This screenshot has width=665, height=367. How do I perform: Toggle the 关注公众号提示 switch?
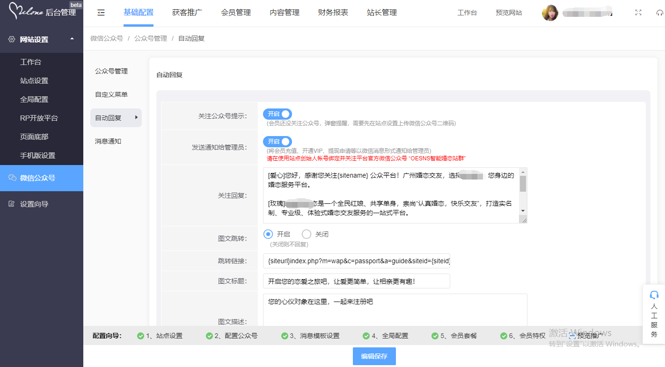[277, 114]
